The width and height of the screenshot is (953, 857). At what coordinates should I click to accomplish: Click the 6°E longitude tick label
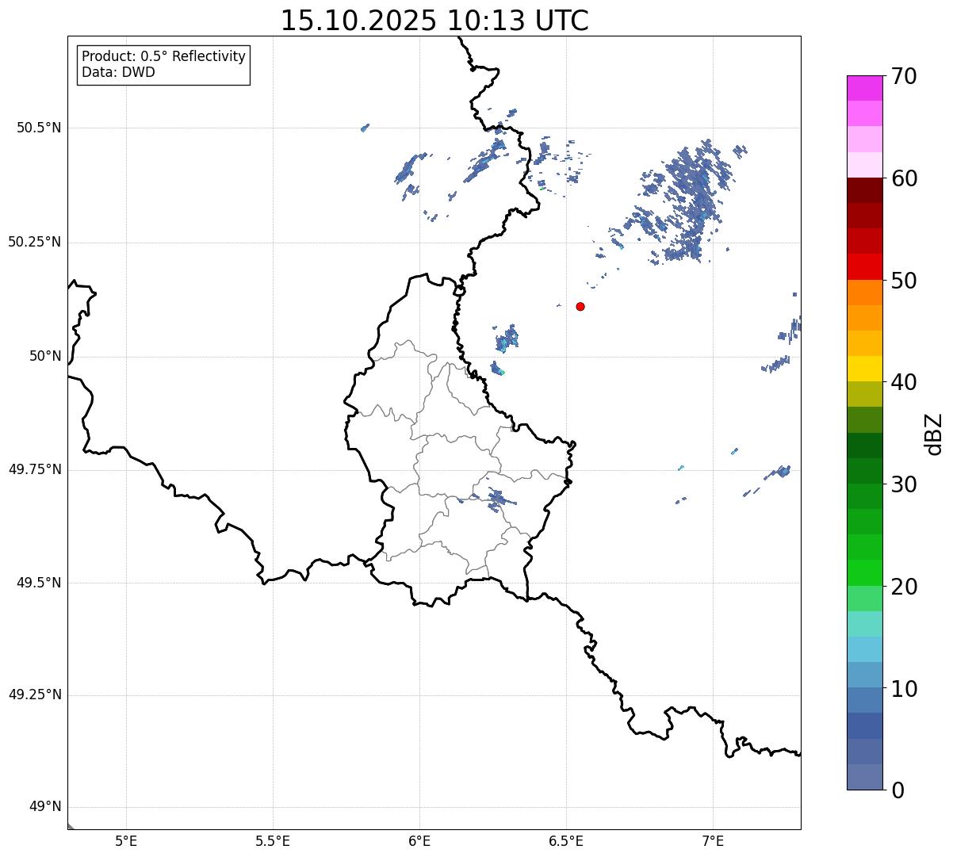(419, 841)
